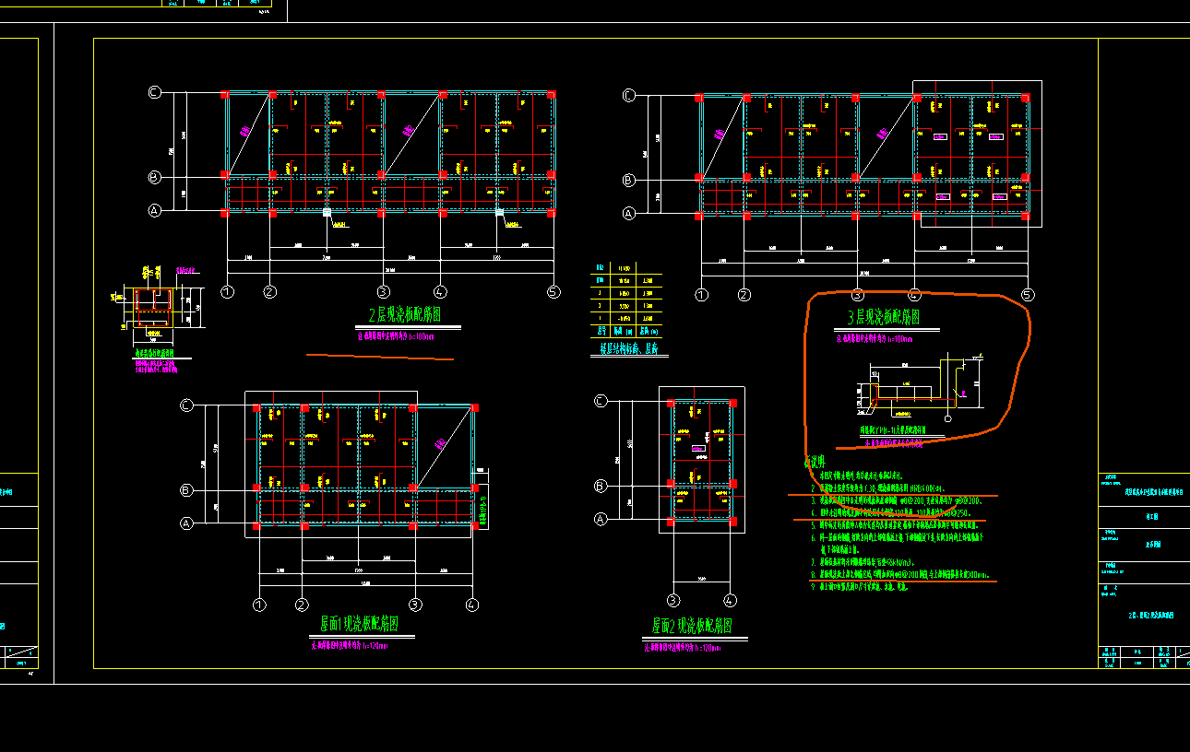Pick axis bubble 1 under 屋面1 plan

click(259, 605)
